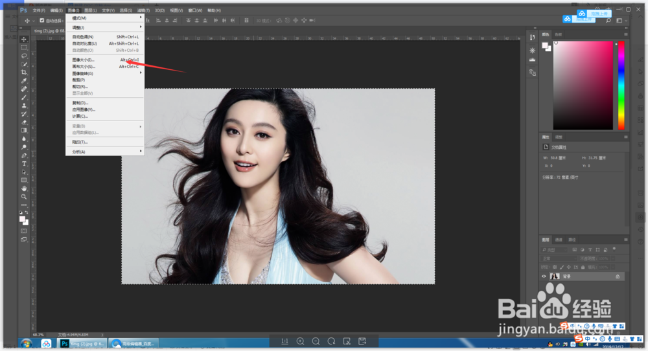Click the zoom-out magnifier in viewer bar
This screenshot has height=351, width=648.
pos(316,341)
